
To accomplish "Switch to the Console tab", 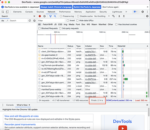I will tap(29, 12).
